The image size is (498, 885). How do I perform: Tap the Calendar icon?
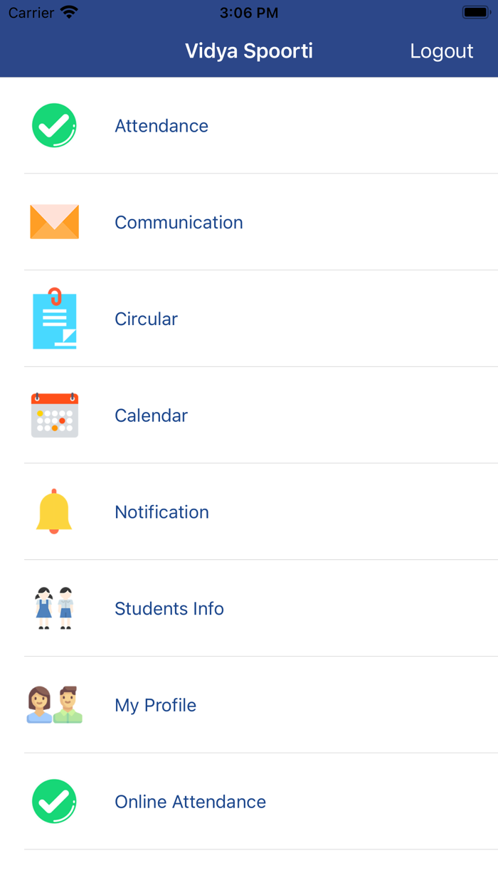tap(54, 415)
